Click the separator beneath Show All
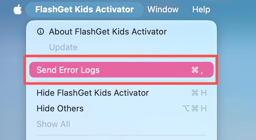Image resolution: width=256 pixels, height=140 pixels. point(121,135)
